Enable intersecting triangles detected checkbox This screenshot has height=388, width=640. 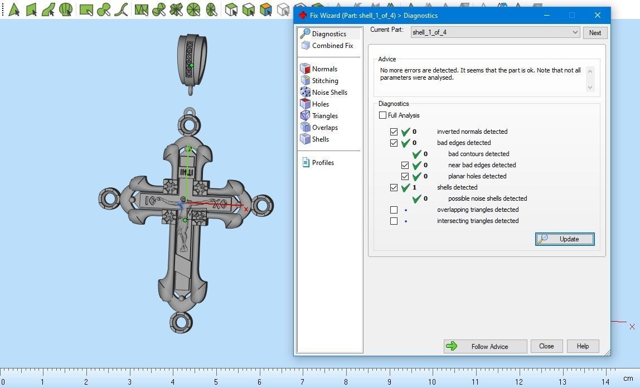[x=394, y=221]
